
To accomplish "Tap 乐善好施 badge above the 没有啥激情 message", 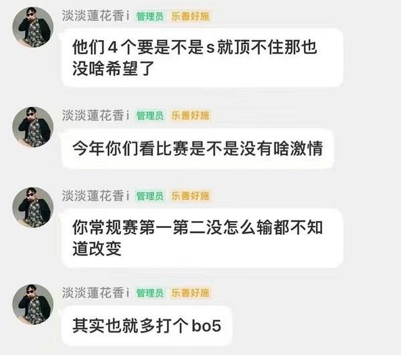I will (x=190, y=116).
